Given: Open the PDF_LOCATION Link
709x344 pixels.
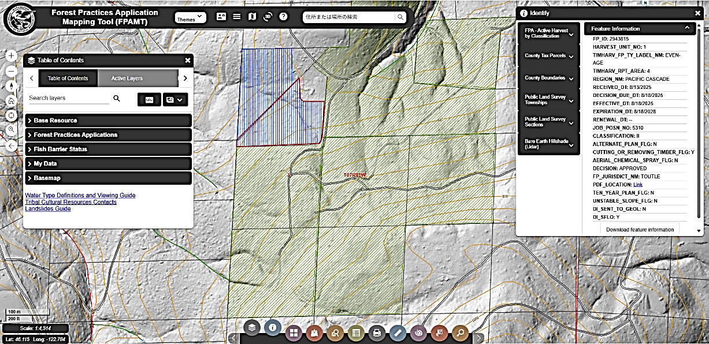Looking at the screenshot, I should click(638, 184).
